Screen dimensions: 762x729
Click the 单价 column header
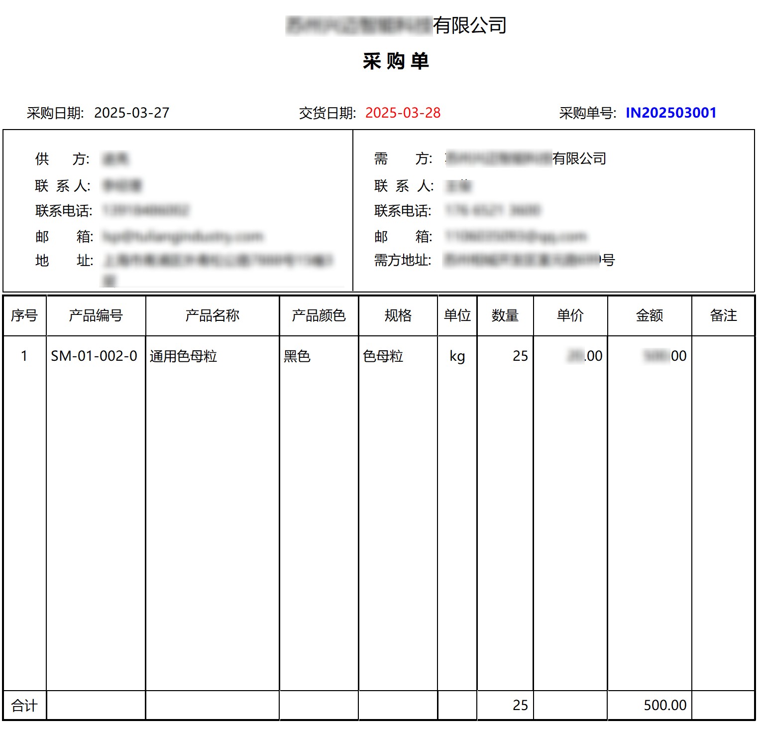pyautogui.click(x=570, y=315)
